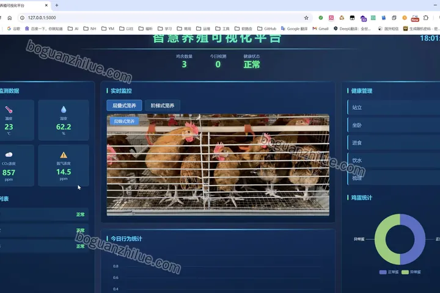The width and height of the screenshot is (440, 293).
Task: Open the GitHub bookmark folder
Action: pyautogui.click(x=266, y=29)
